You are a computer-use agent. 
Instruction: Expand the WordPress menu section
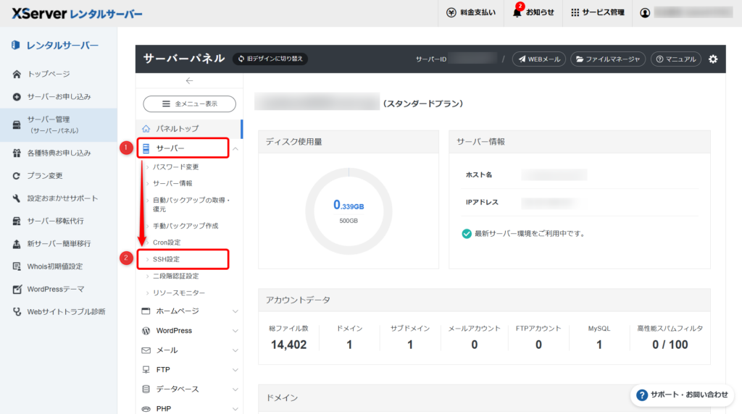tap(235, 331)
